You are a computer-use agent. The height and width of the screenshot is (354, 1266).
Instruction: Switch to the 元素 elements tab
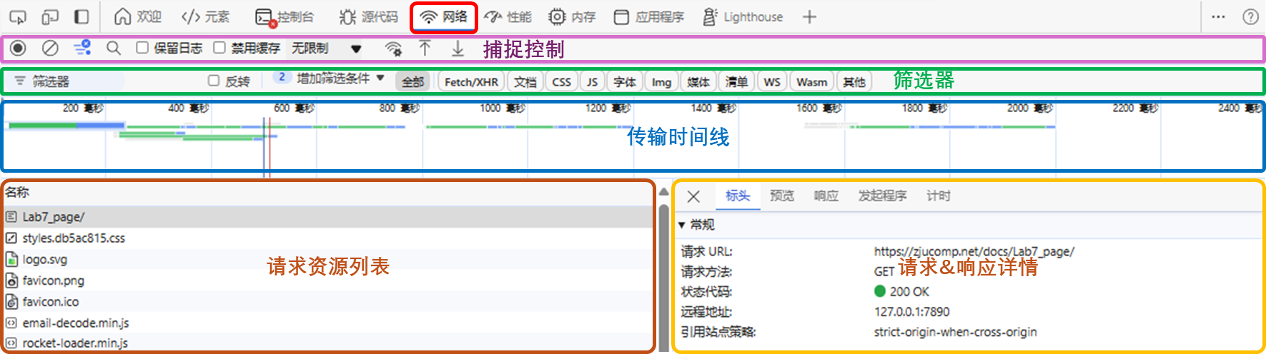(206, 17)
